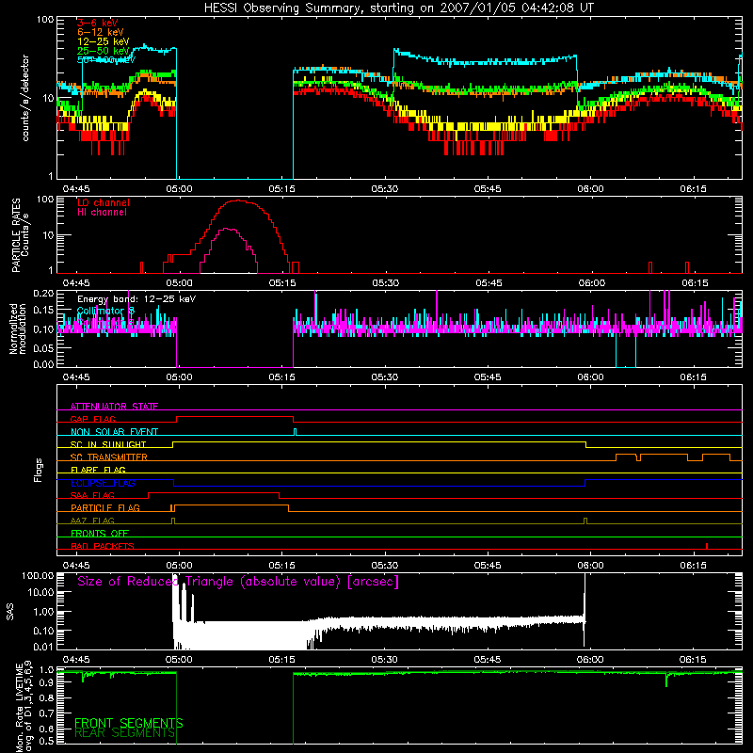753x753 pixels.
Task: Select the "SC TRANSMITTER" flag label
Action: pos(109,457)
